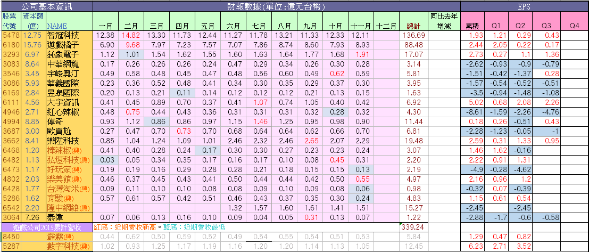Screen dimensions: 589x252
Task: Select the 台灣淘米(興) name cell
Action: pyautogui.click(x=69, y=188)
